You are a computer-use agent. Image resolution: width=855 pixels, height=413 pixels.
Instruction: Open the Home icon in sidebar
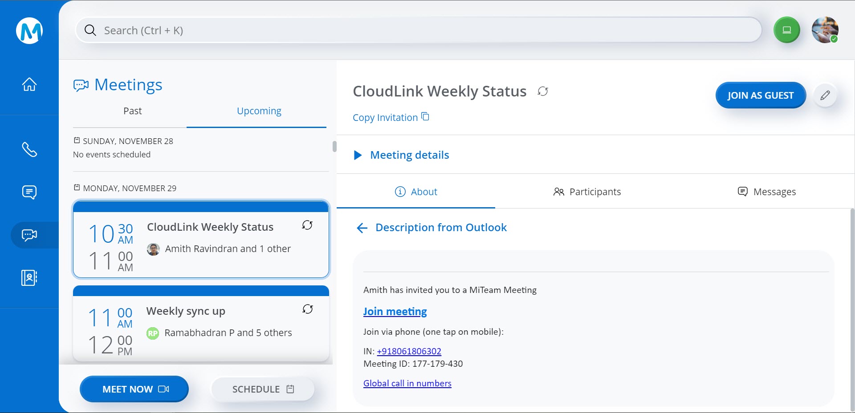click(29, 84)
